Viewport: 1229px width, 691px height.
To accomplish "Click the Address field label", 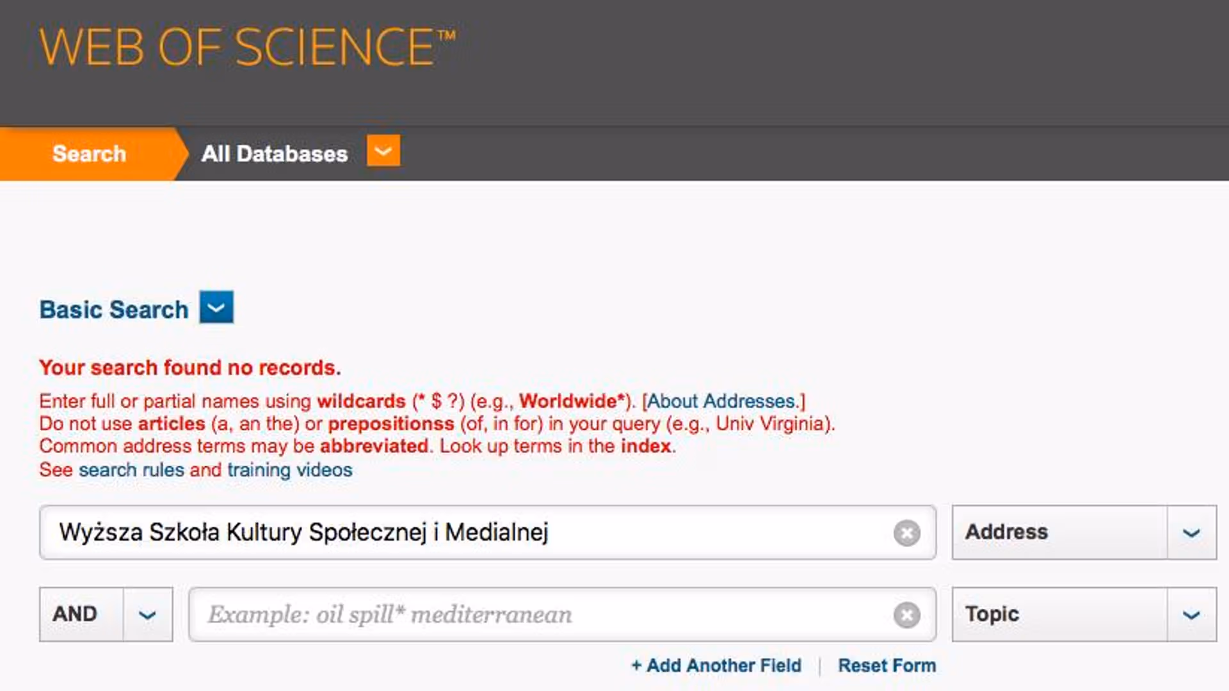I will (x=1006, y=532).
